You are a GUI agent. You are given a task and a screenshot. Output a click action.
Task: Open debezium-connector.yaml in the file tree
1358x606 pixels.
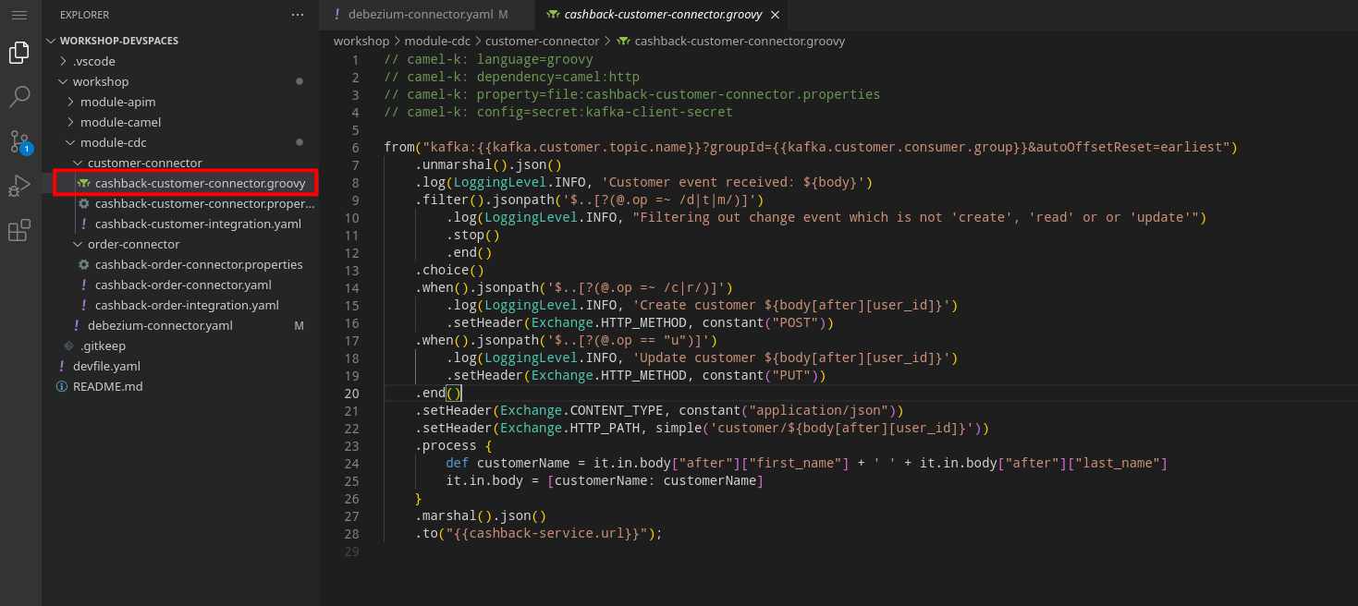tap(159, 325)
